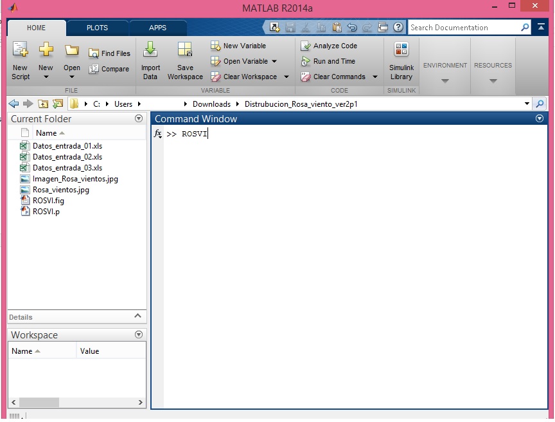Screen dimensions: 555x422
Task: Select file Datos_entrada_01.xls
Action: pyautogui.click(x=61, y=146)
